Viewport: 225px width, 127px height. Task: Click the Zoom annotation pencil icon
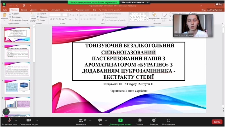(6, 112)
